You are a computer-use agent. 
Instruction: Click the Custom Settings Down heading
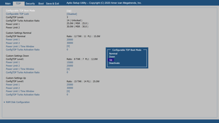(x=17, y=56)
